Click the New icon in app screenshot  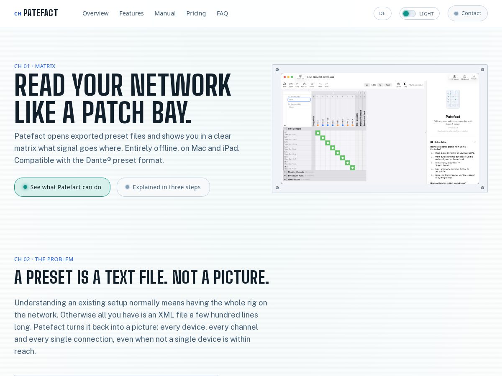tap(284, 84)
